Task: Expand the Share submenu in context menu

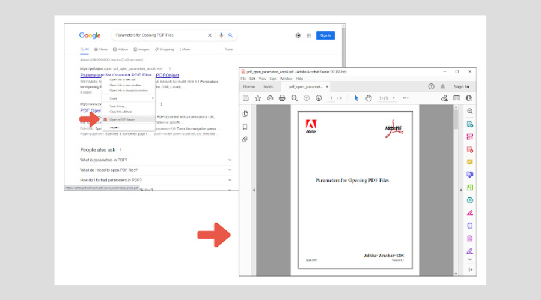Action: [x=129, y=98]
